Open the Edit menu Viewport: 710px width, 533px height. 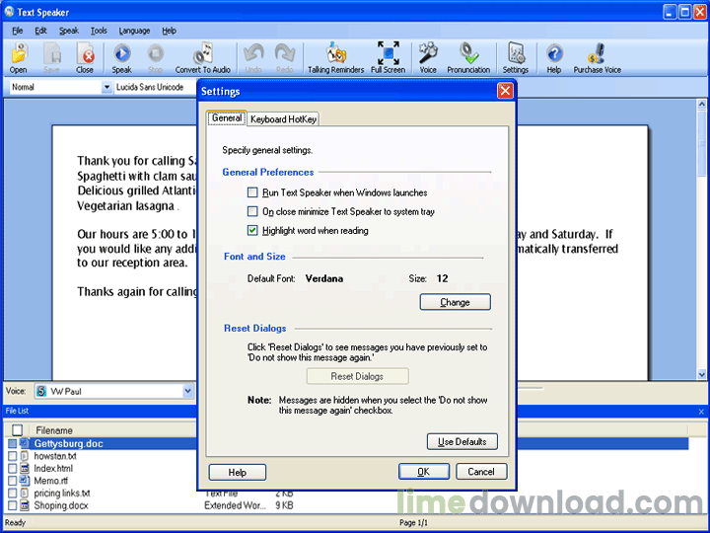pos(40,31)
